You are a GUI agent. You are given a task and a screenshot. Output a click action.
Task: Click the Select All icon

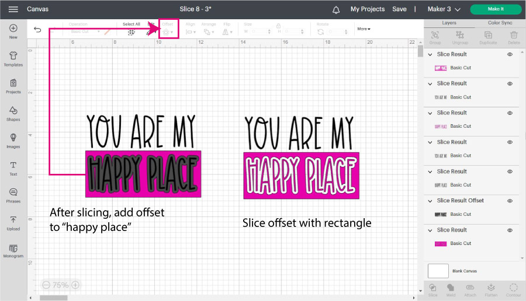131,32
